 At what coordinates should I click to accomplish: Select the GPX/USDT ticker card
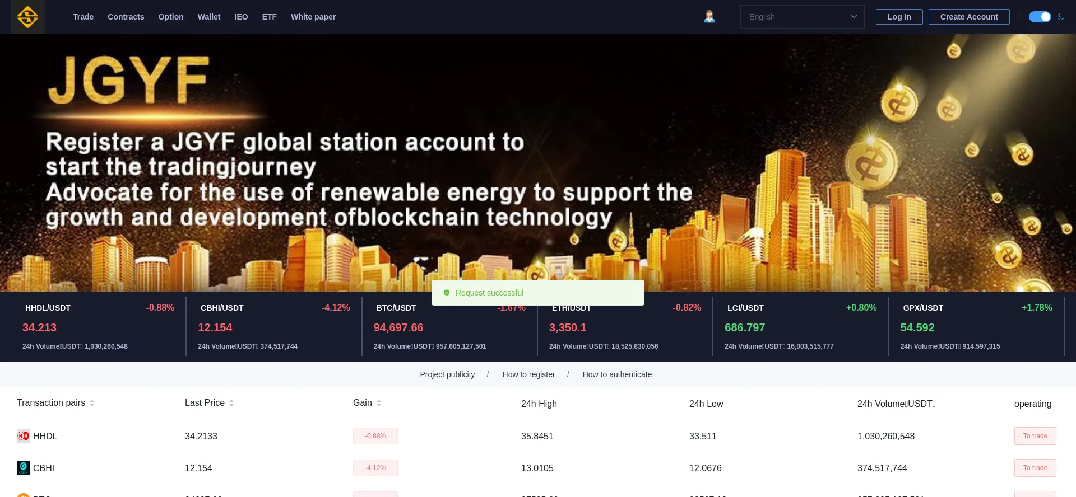[x=976, y=327]
